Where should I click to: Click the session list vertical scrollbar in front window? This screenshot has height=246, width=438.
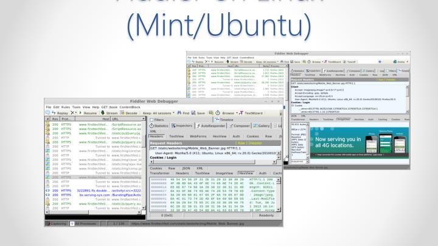(x=144, y=163)
